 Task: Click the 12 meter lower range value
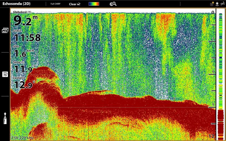pyautogui.click(x=212, y=136)
